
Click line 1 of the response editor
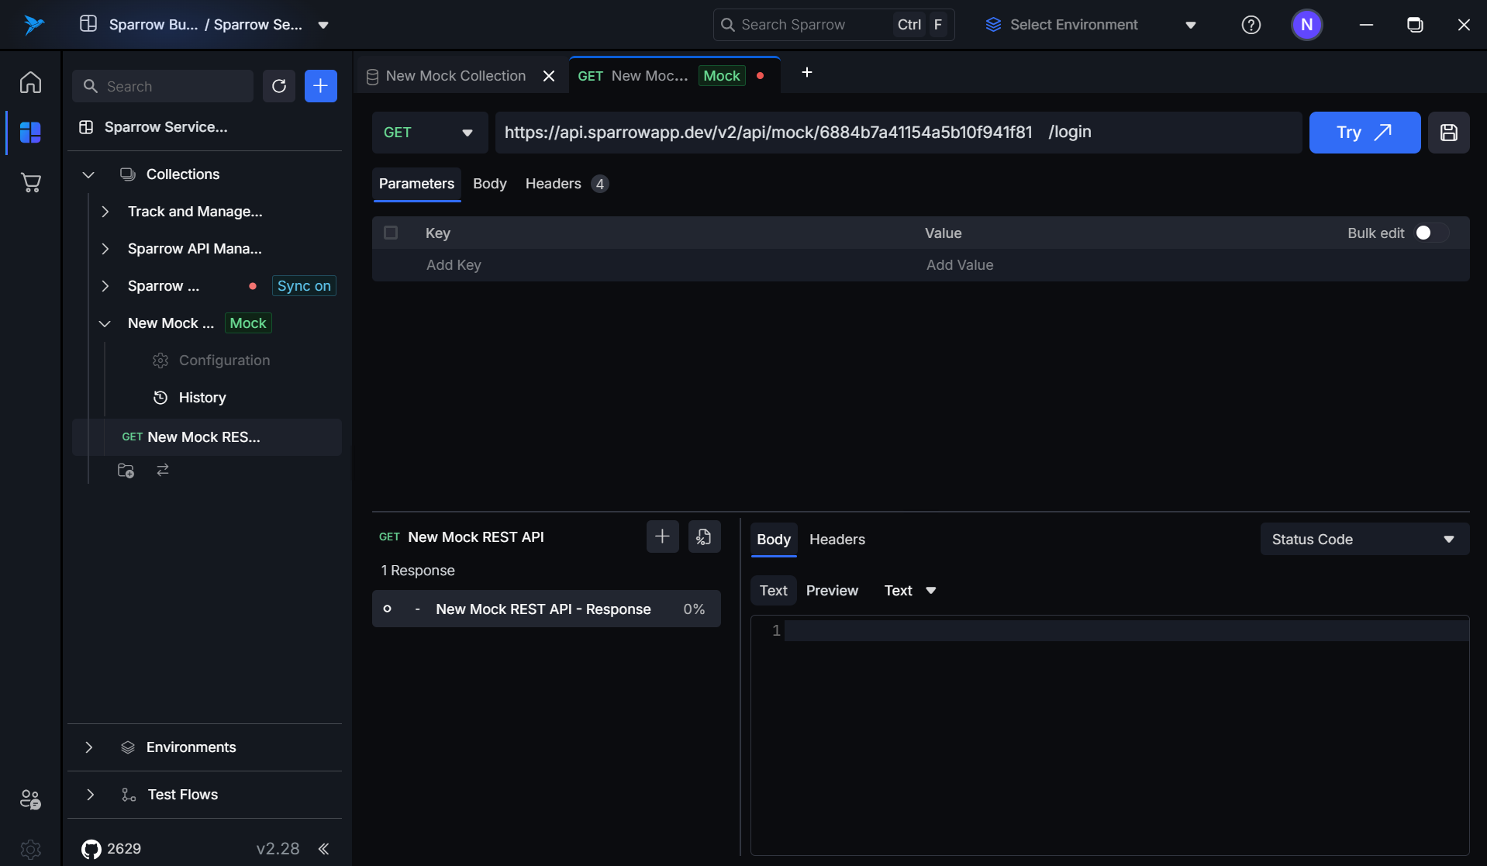[x=1126, y=631]
